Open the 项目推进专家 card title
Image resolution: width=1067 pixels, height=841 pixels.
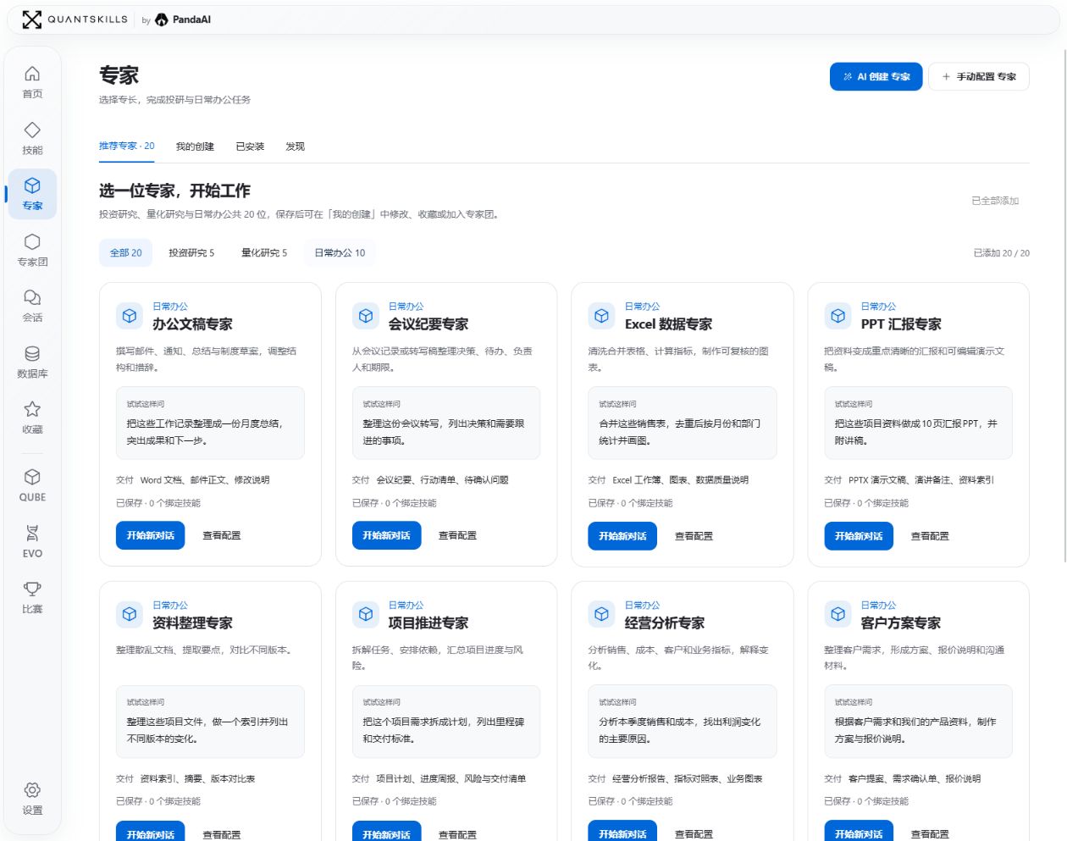(428, 622)
